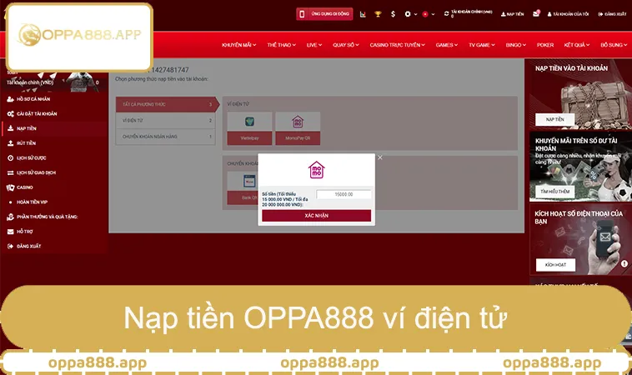The height and width of the screenshot is (375, 632).
Task: Click the MomoPay QR red label button
Action: [x=298, y=138]
